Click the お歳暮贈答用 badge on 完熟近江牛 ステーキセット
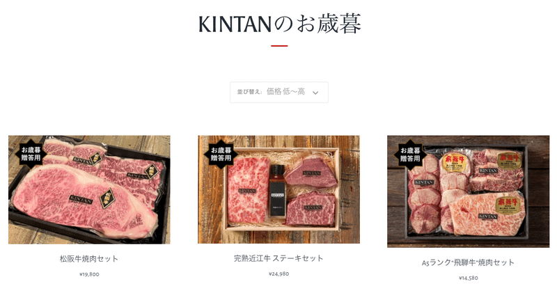This screenshot has height=293, width=557. [221, 154]
